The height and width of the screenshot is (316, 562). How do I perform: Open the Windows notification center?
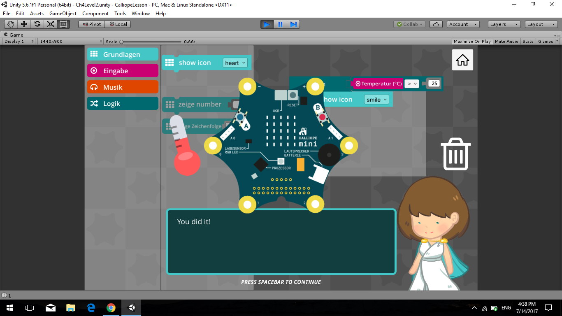tap(548, 308)
